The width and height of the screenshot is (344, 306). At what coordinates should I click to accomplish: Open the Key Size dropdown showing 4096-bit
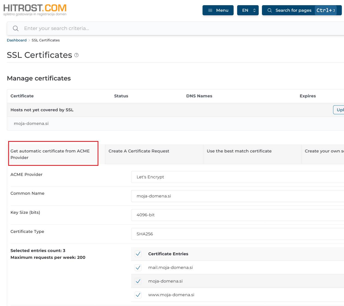tap(237, 215)
